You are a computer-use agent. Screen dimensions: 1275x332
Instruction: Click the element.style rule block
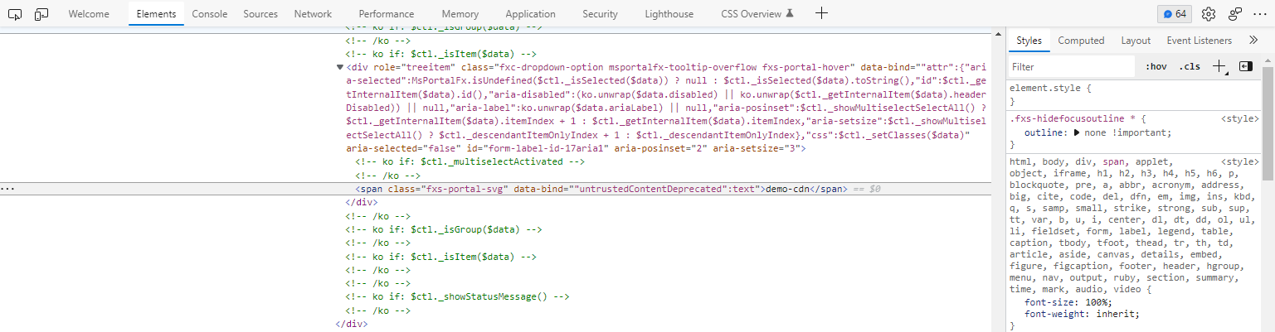[1134, 94]
